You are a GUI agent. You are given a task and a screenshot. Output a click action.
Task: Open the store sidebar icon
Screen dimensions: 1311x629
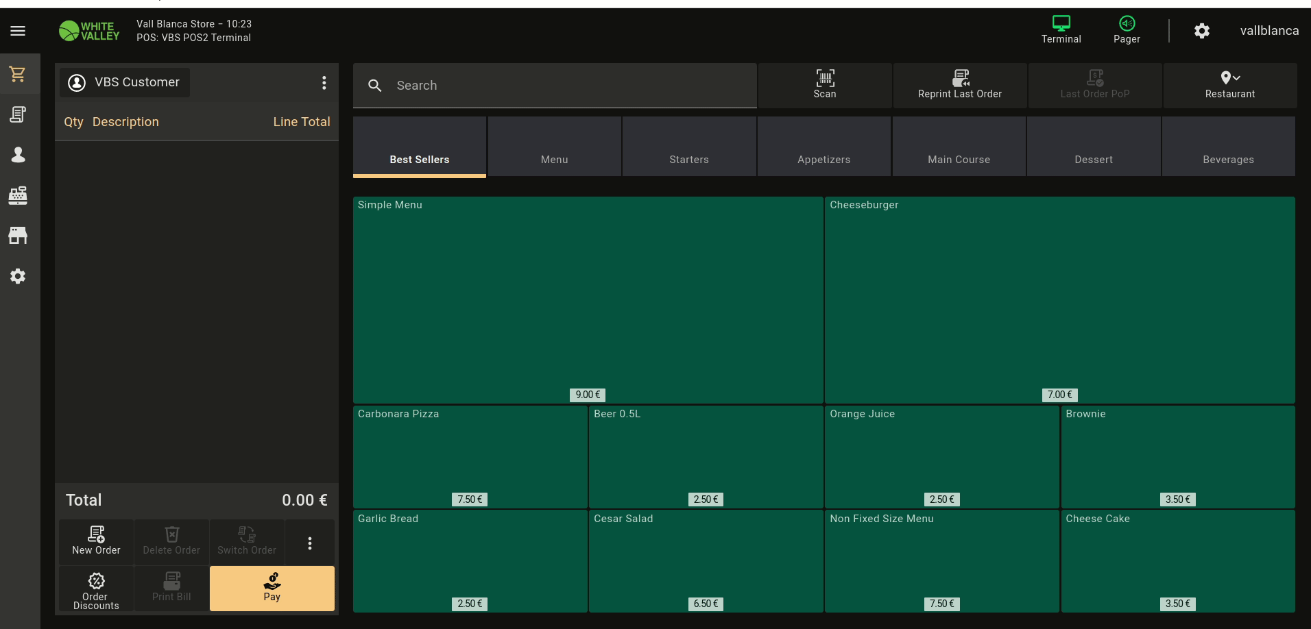[x=18, y=236]
